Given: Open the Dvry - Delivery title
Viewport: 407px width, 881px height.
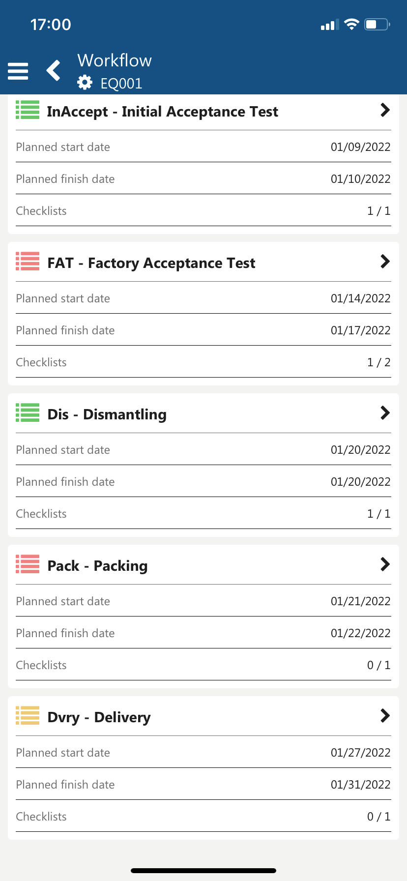Looking at the screenshot, I should click(99, 718).
